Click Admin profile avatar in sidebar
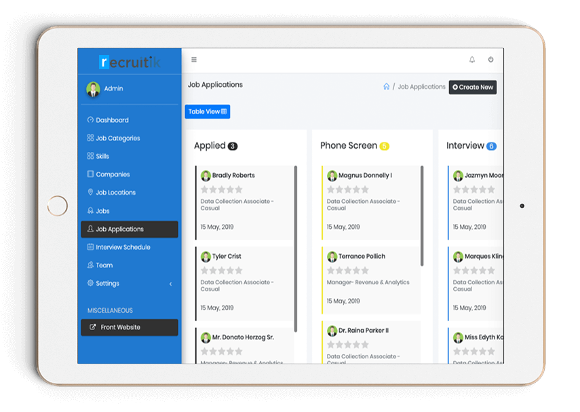 [x=93, y=89]
